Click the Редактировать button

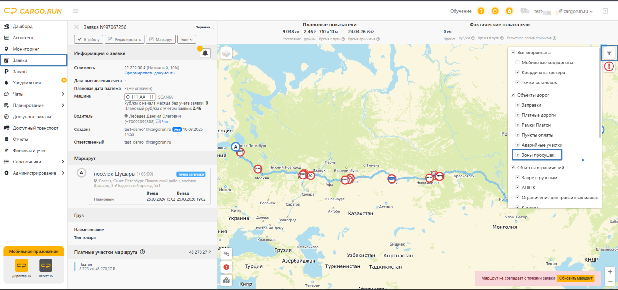tap(124, 39)
